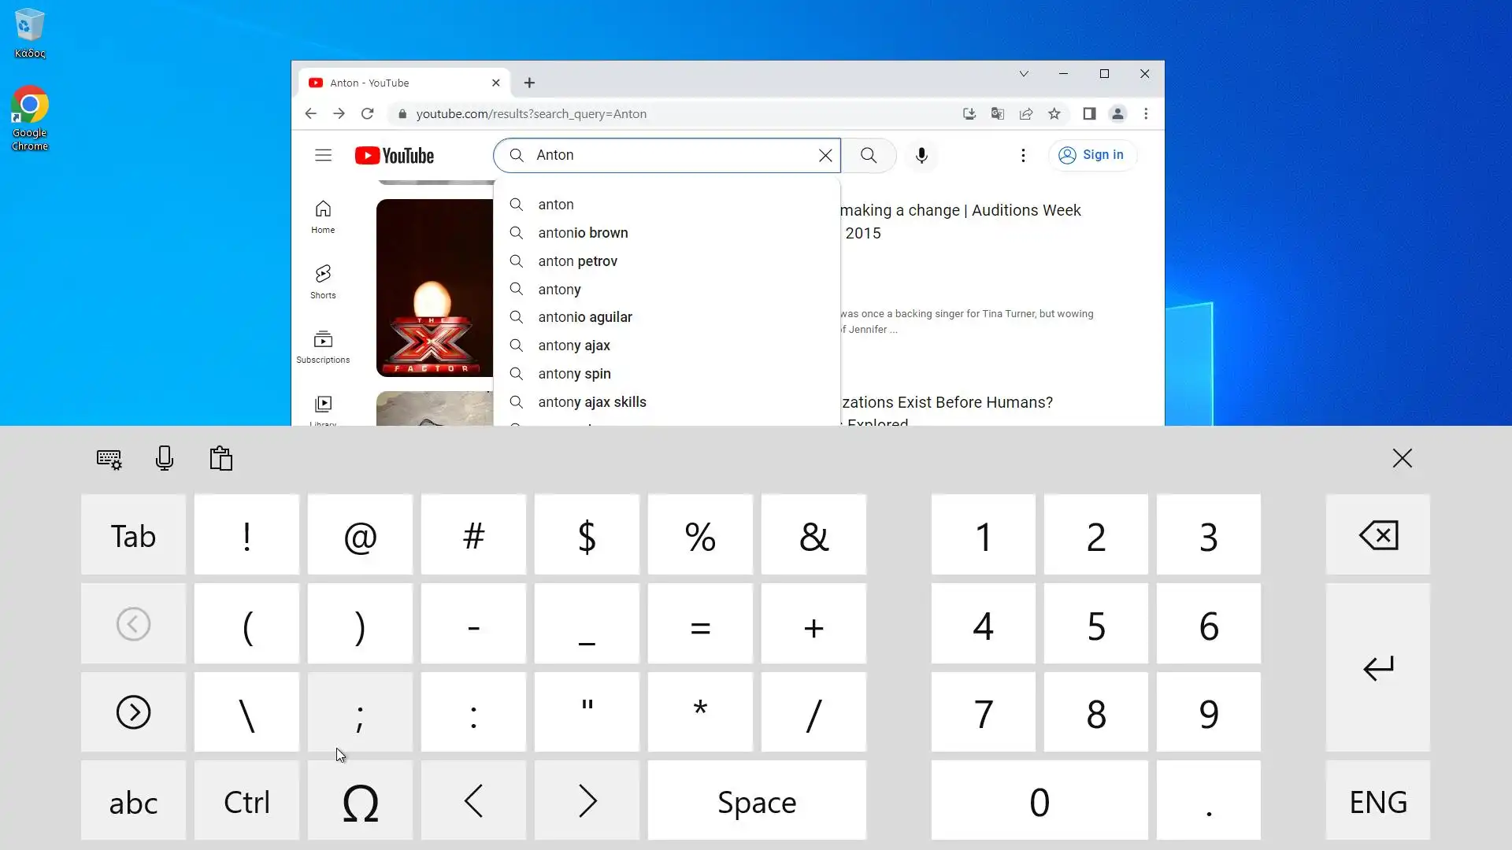Viewport: 1512px width, 850px height.
Task: Open the Subscriptions sidebar item
Action: coord(323,346)
